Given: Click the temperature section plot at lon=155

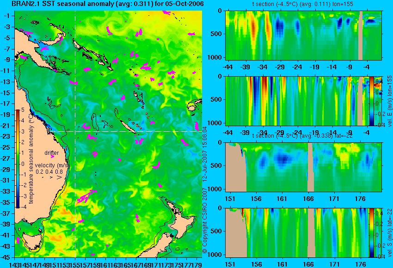Looking at the screenshot, I should pyautogui.click(x=303, y=35).
